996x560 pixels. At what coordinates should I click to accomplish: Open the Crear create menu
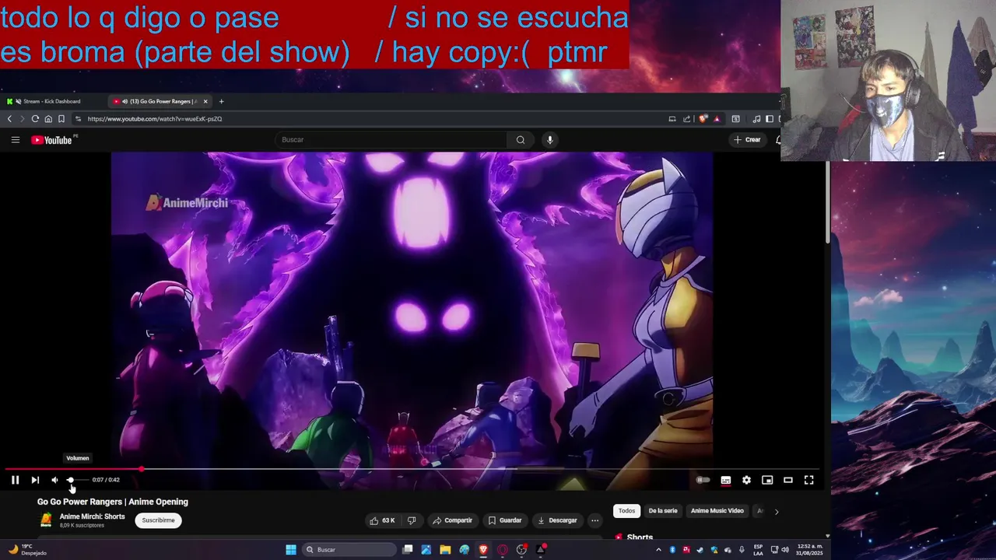[747, 140]
